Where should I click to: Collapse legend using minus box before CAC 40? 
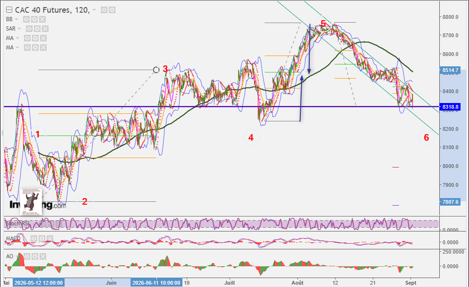pyautogui.click(x=9, y=10)
